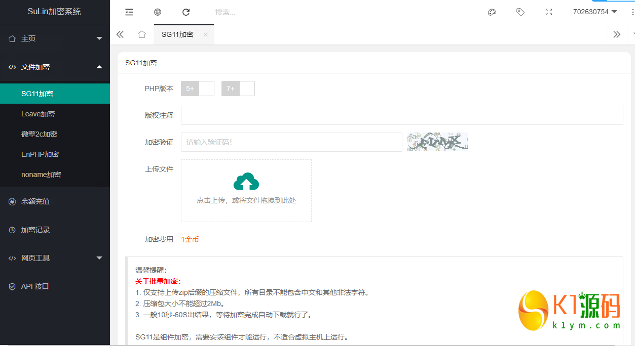Enable the PHP版本 7+ toggle
635x346 pixels.
click(238, 88)
